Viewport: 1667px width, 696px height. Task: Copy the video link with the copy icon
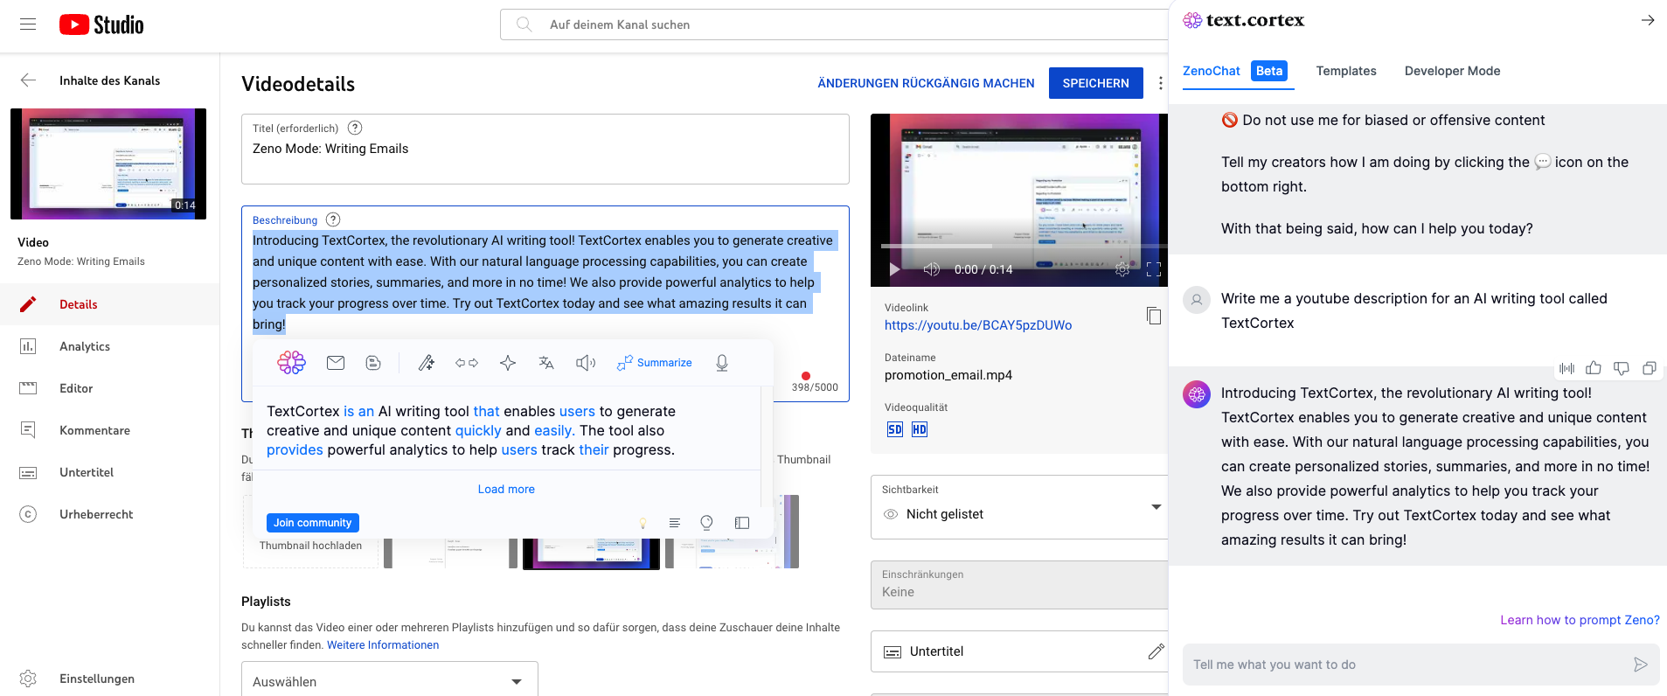click(x=1154, y=316)
